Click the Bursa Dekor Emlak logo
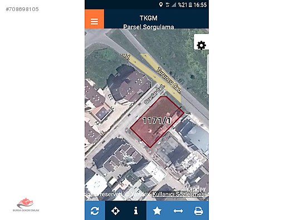 [x=26, y=204]
